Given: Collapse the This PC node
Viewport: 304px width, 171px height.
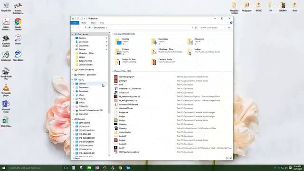Looking at the screenshot, I should pos(73,80).
